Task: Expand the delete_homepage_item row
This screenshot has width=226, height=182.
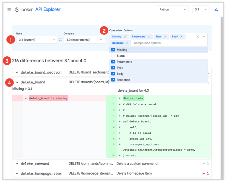Action: point(17,174)
